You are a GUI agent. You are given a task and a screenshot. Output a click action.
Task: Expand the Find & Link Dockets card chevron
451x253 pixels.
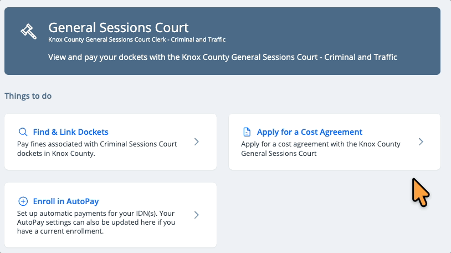[196, 142]
